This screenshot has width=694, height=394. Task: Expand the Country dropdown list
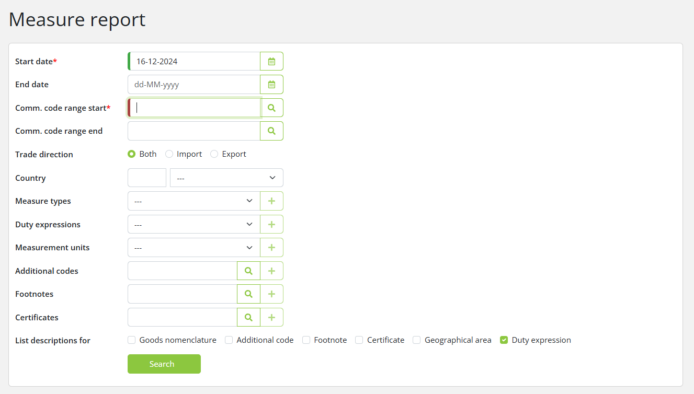(226, 178)
